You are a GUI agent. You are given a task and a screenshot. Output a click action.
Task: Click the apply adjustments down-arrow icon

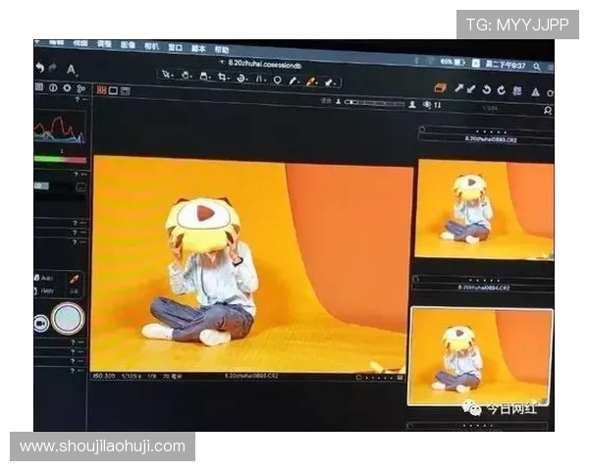point(471,89)
